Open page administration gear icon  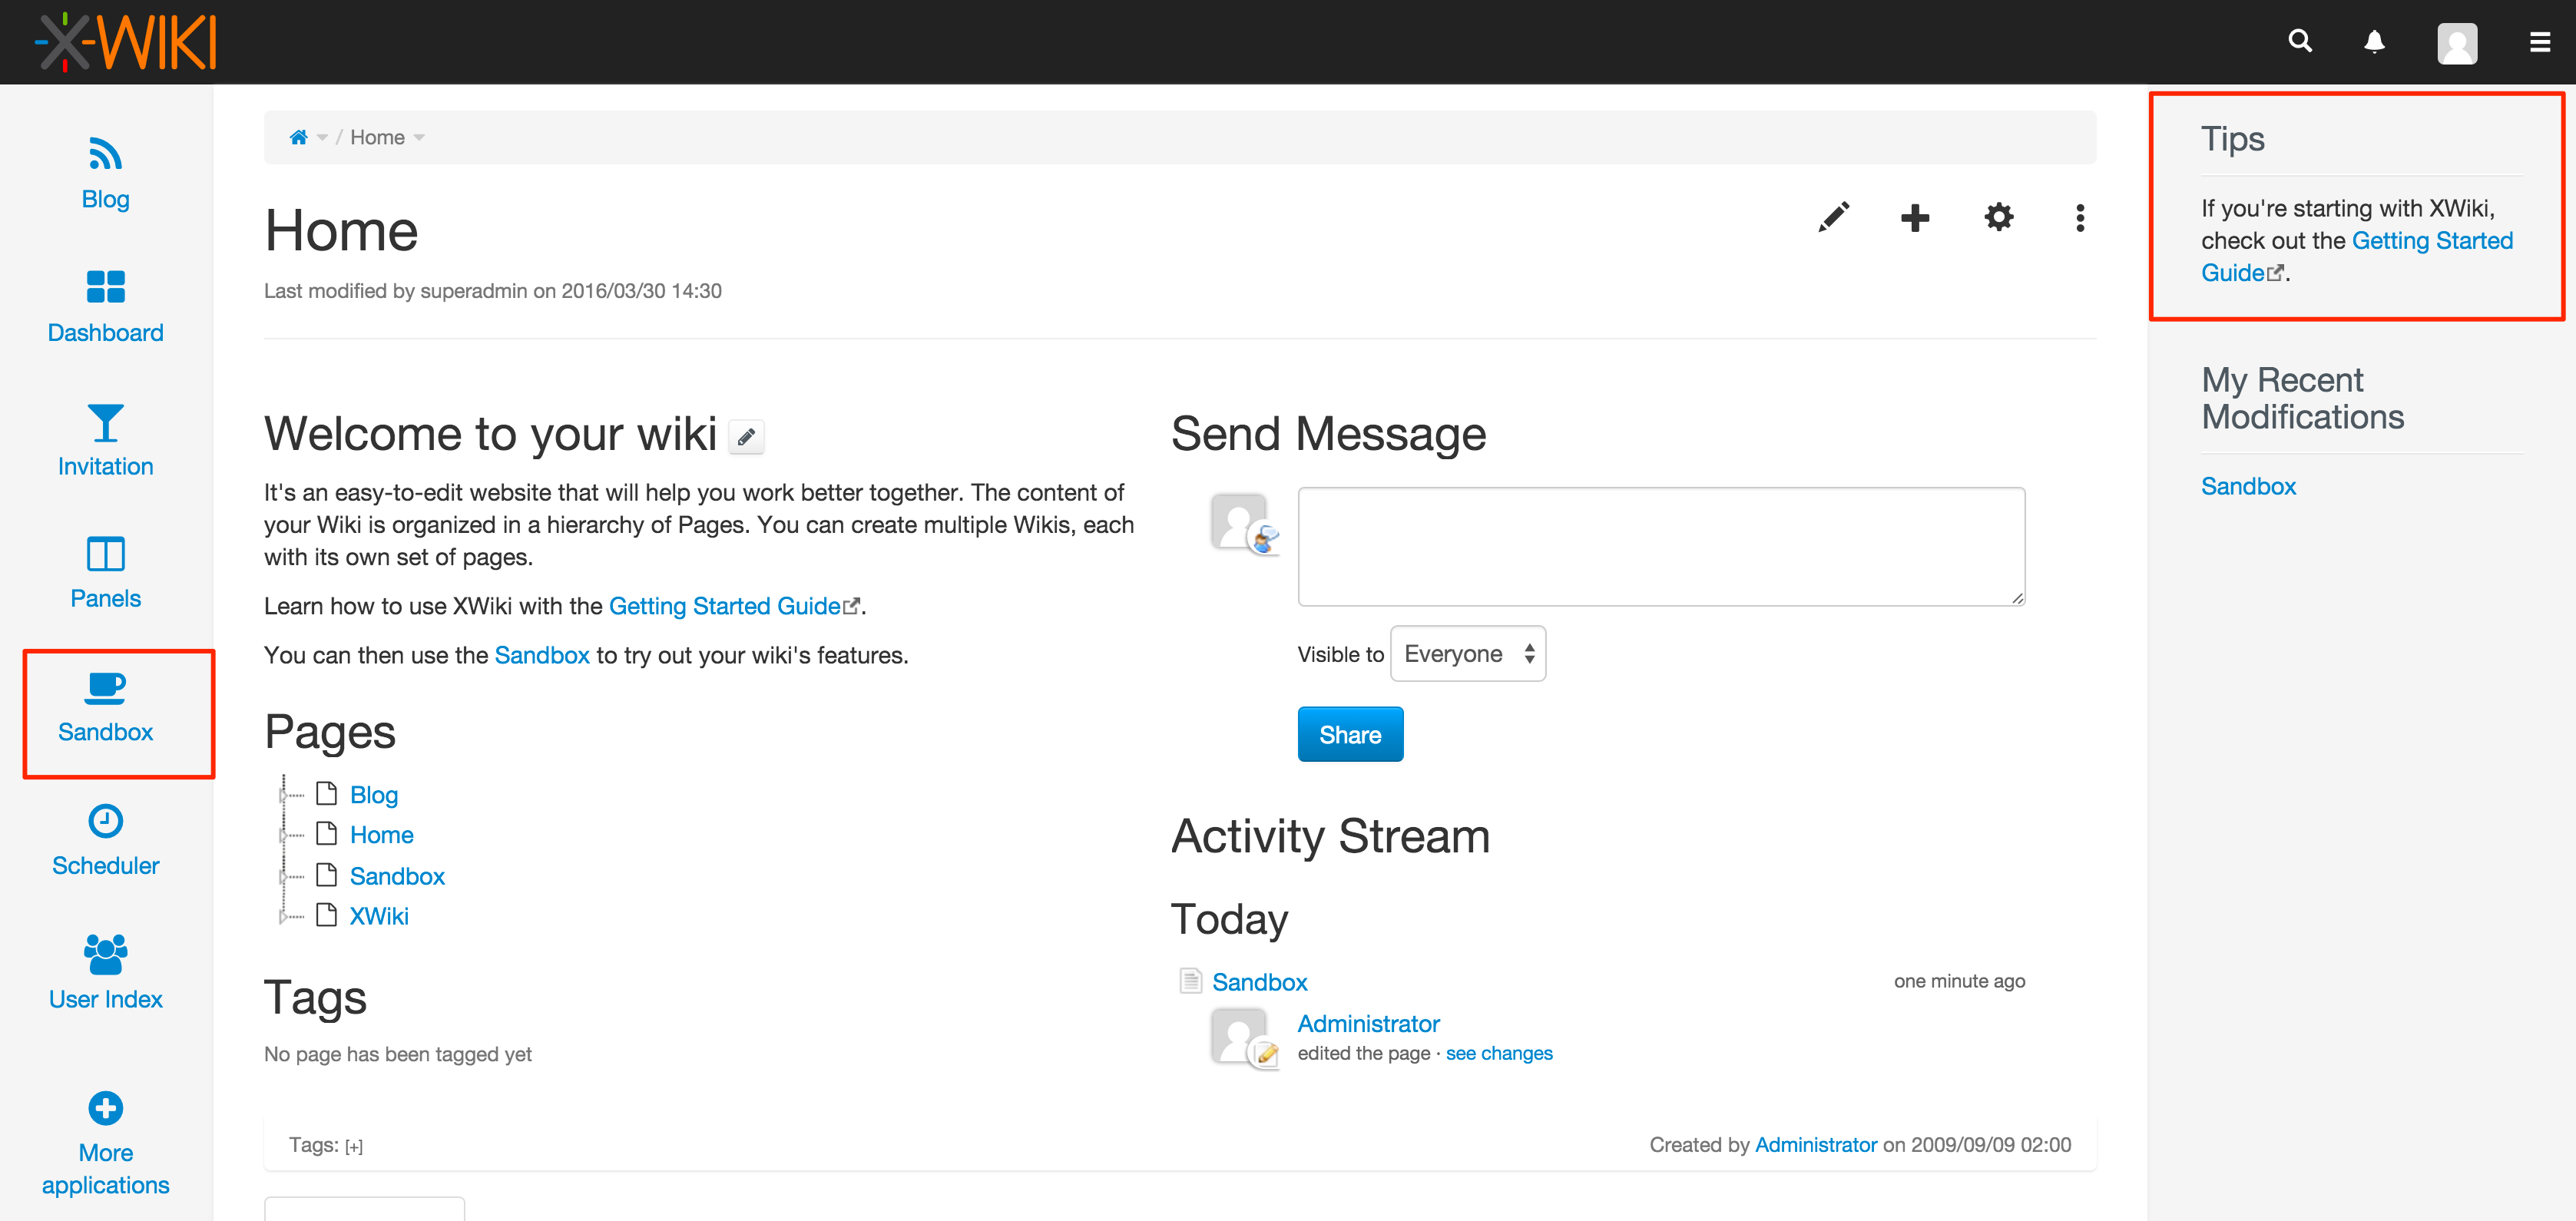coord(1998,217)
